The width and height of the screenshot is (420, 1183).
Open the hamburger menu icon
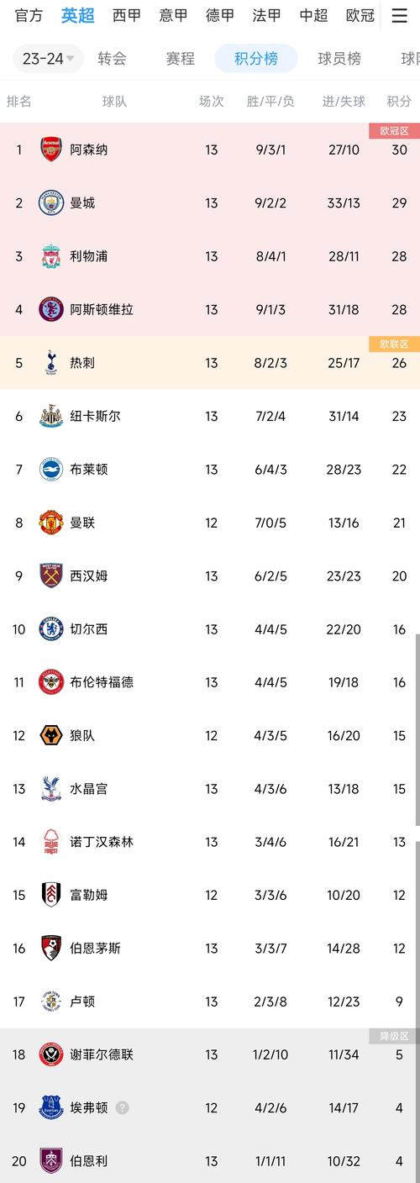coord(399,15)
